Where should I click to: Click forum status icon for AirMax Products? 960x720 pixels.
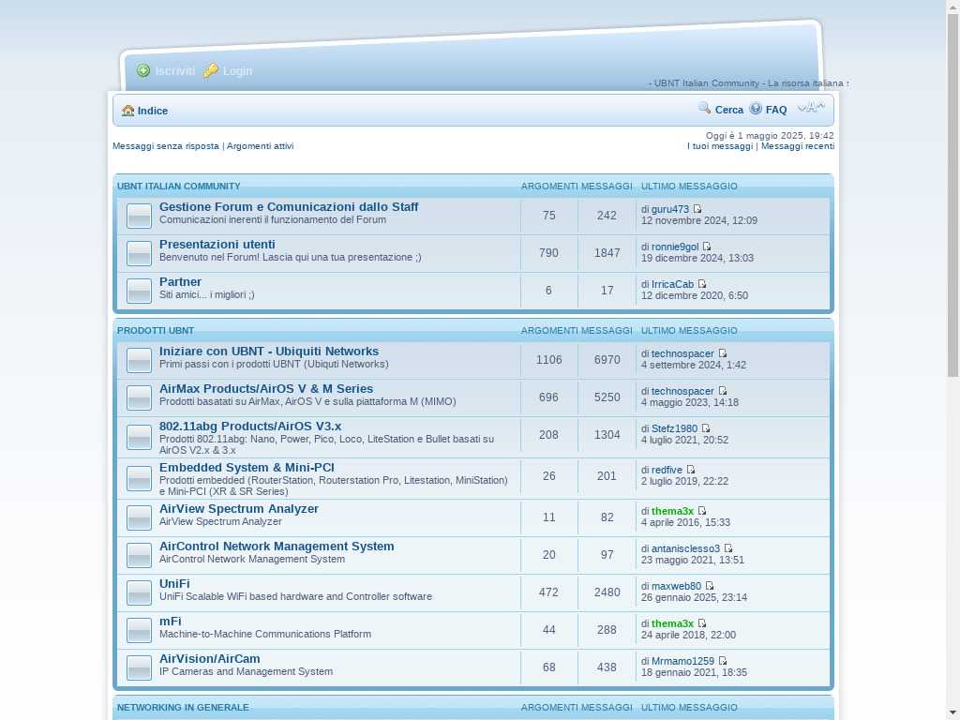[139, 397]
